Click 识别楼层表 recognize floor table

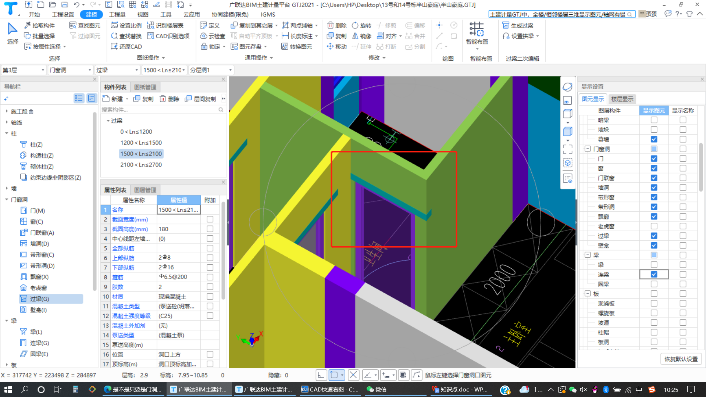pyautogui.click(x=165, y=25)
